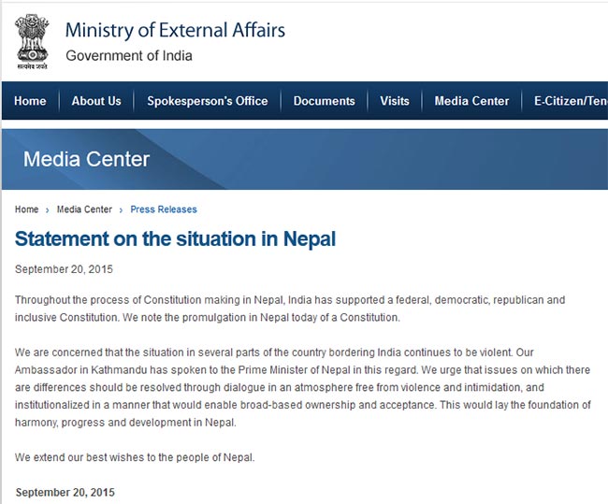Select Spokesperson's Office in navigation bar
The height and width of the screenshot is (504, 608).
[208, 101]
